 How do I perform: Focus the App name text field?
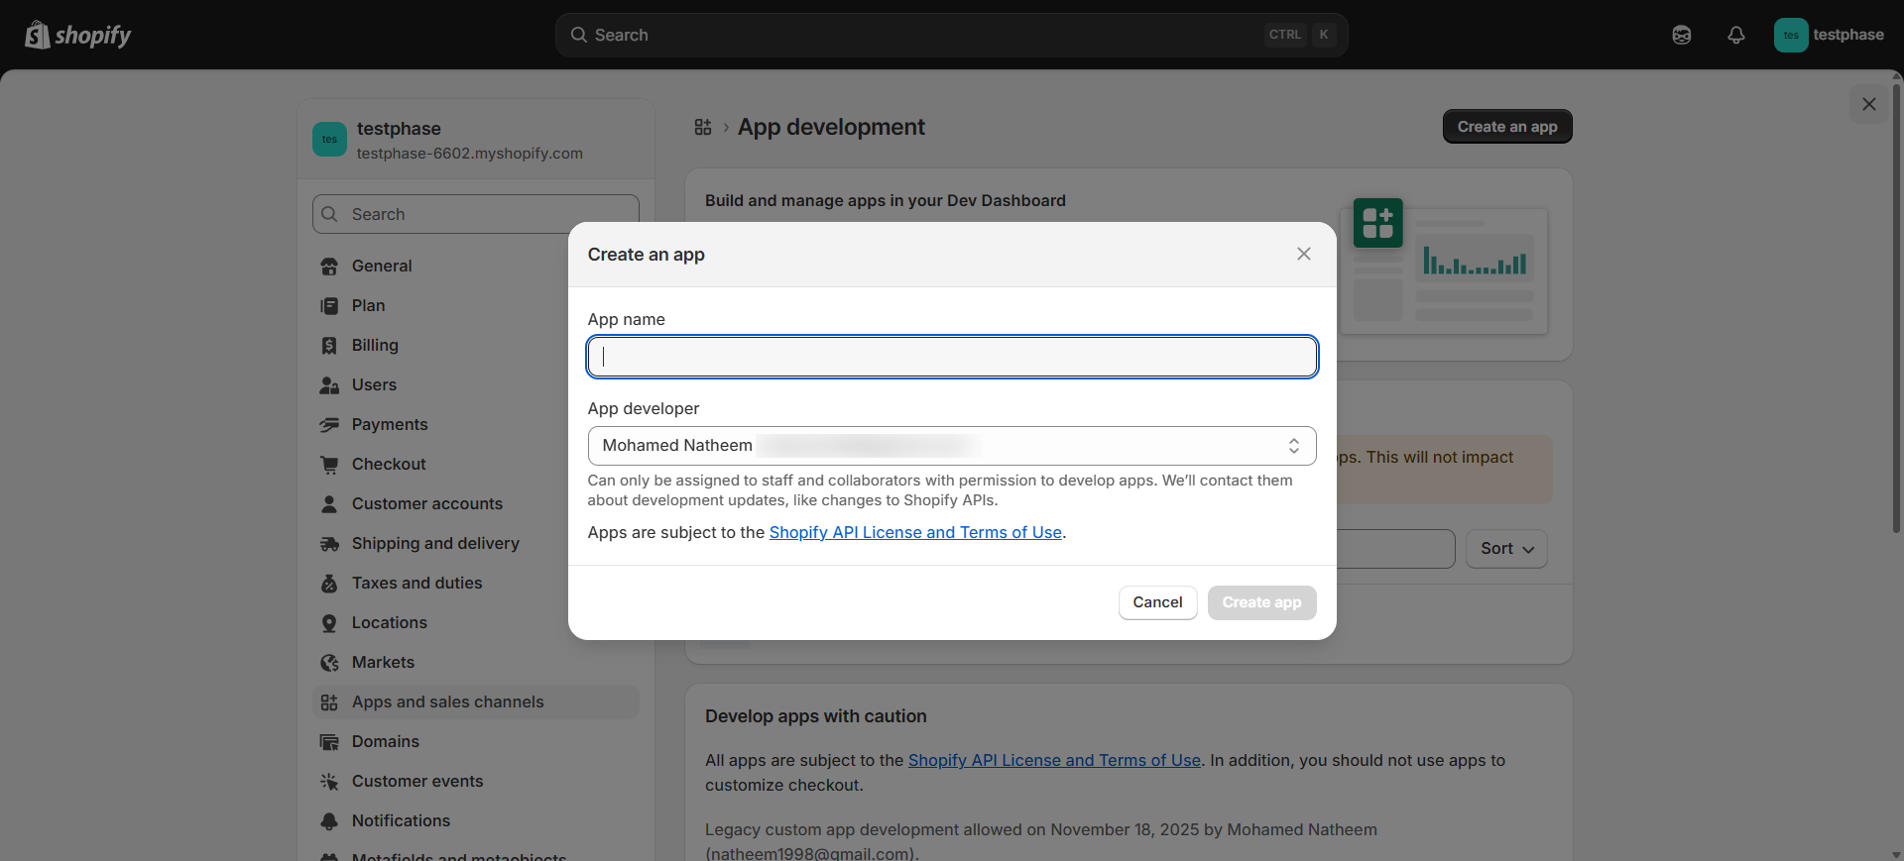(x=951, y=357)
